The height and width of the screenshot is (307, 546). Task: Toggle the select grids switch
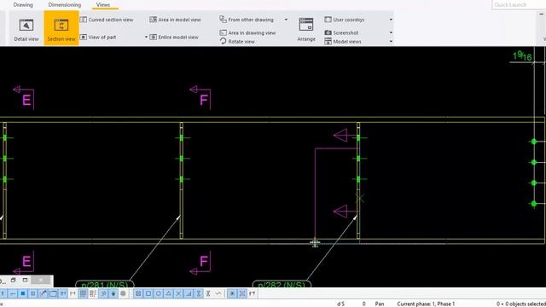(x=83, y=293)
